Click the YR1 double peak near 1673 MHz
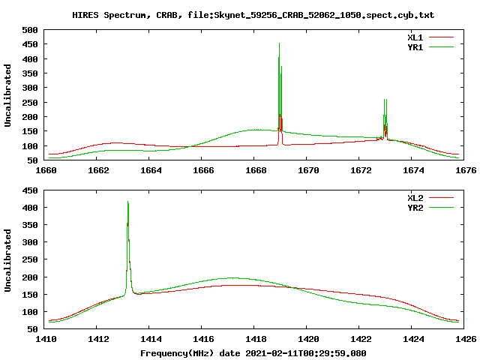 pos(385,119)
